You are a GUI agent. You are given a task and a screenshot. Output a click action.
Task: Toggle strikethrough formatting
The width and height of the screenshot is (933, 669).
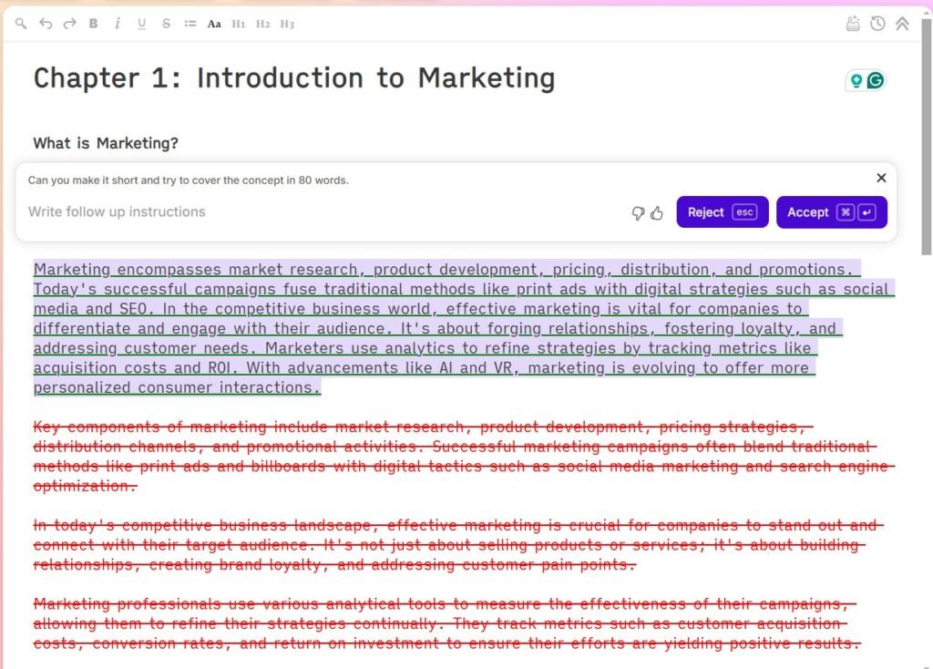(166, 24)
